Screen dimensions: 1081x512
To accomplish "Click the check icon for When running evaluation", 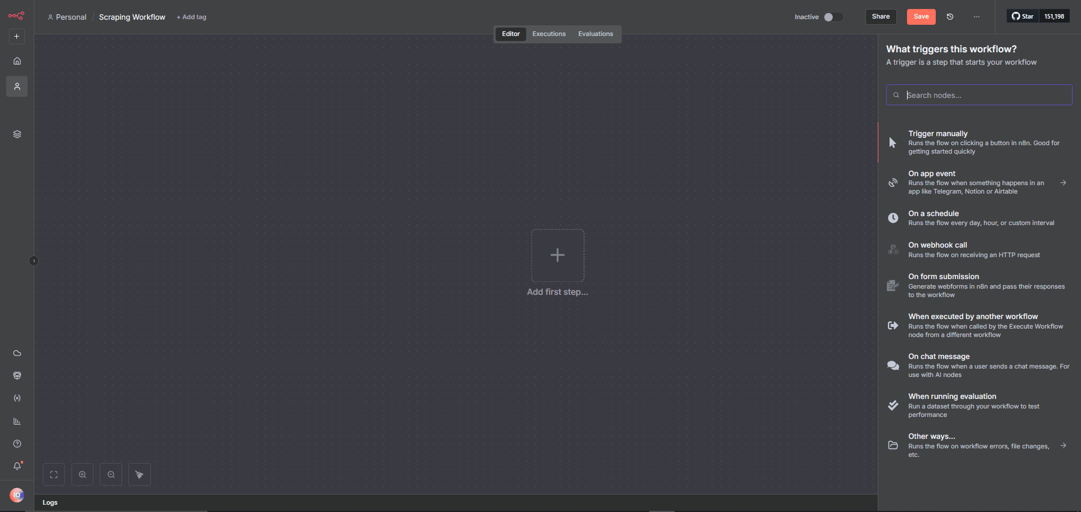I will pyautogui.click(x=893, y=406).
